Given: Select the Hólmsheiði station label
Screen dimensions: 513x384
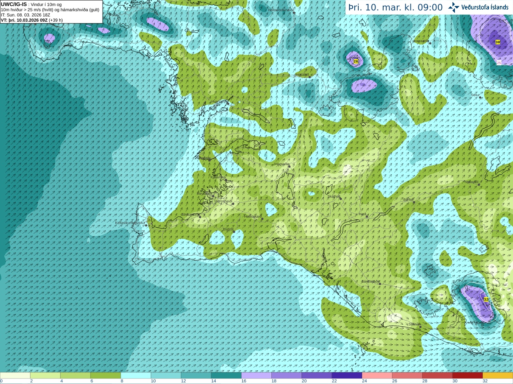Looking at the screenshot, I should point(223,201).
